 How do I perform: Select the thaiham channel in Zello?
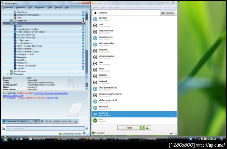pyautogui.click(x=134, y=76)
